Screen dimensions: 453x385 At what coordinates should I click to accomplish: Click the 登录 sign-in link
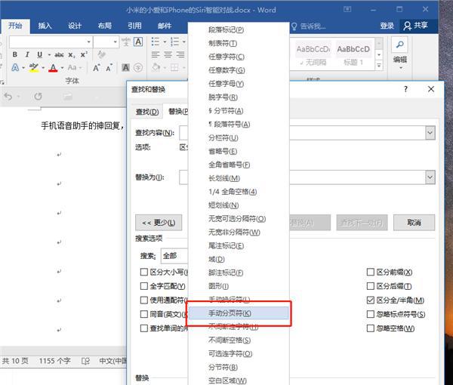click(387, 26)
